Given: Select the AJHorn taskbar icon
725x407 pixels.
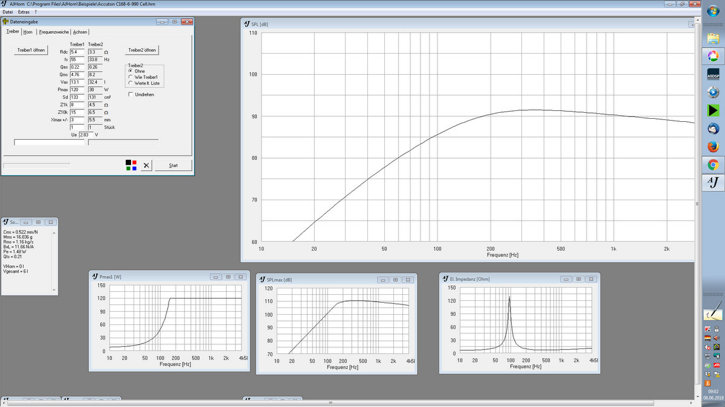Looking at the screenshot, I should point(712,183).
